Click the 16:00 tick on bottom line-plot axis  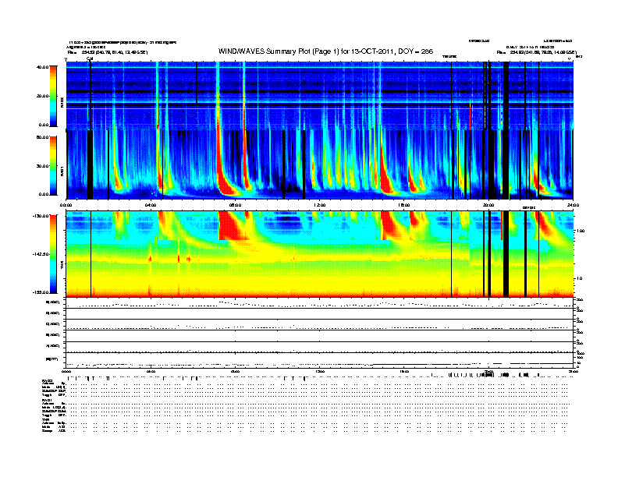tap(404, 372)
